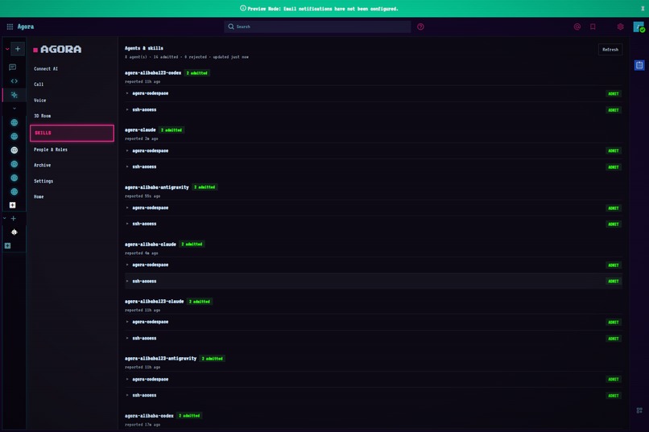Collapse the red chevron beside top plus
Image resolution: width=649 pixels, height=432 pixels.
(x=7, y=49)
